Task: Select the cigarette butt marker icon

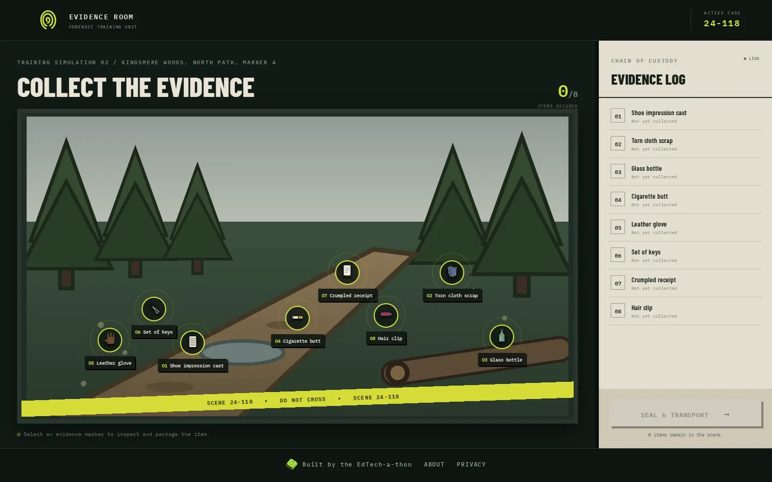Action: (298, 318)
